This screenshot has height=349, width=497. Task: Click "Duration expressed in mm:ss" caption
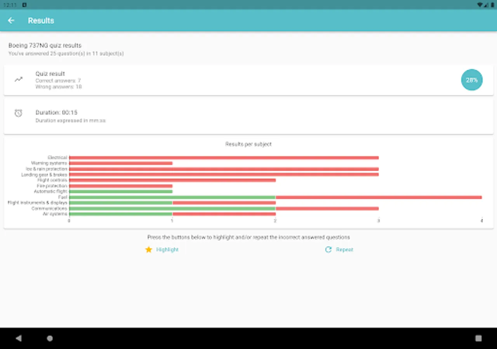[x=71, y=121]
